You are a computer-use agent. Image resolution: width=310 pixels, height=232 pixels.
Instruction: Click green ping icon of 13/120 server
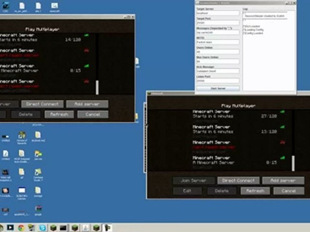pyautogui.click(x=282, y=127)
